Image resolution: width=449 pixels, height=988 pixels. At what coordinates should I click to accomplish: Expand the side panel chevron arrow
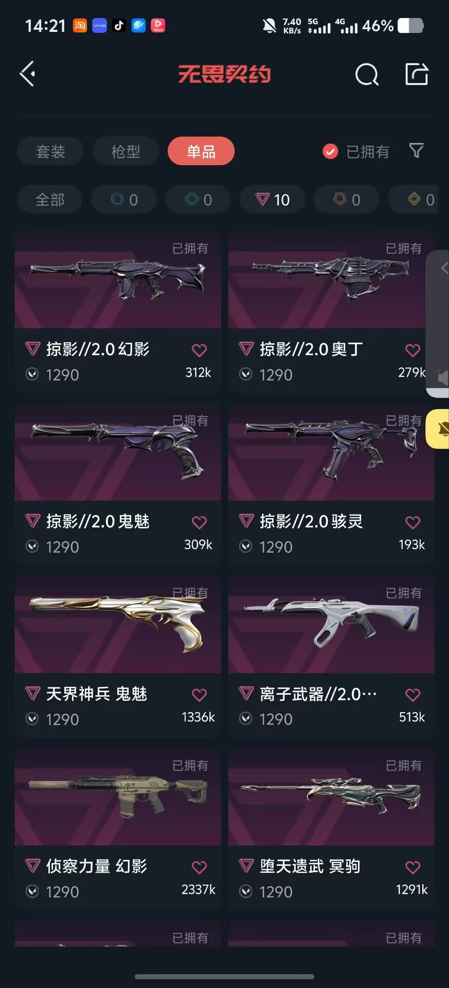tap(444, 268)
